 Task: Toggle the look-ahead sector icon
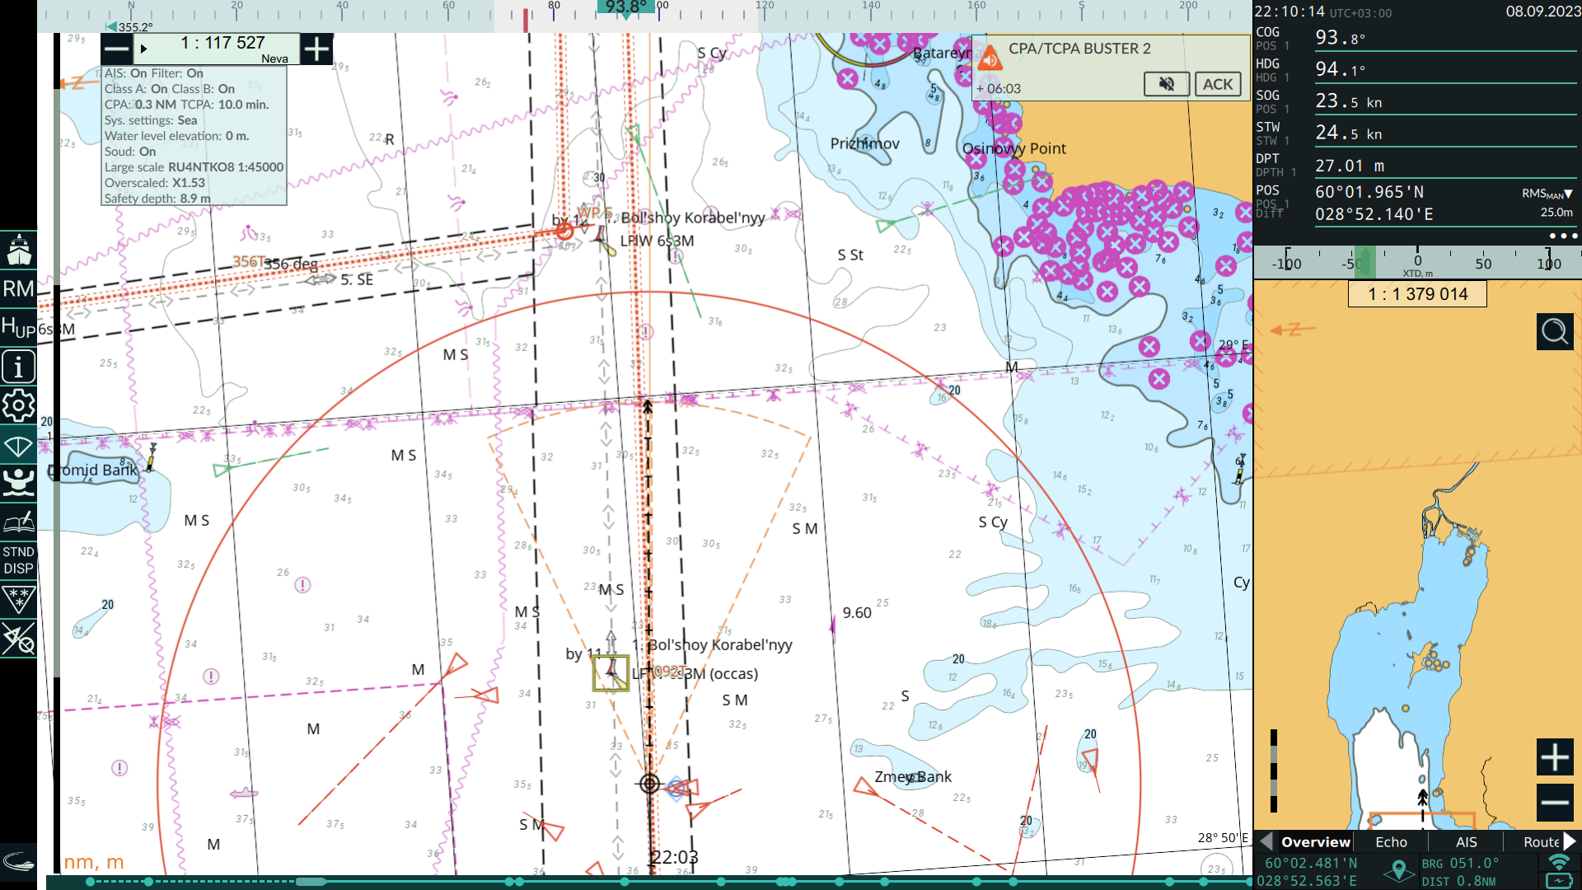[18, 446]
